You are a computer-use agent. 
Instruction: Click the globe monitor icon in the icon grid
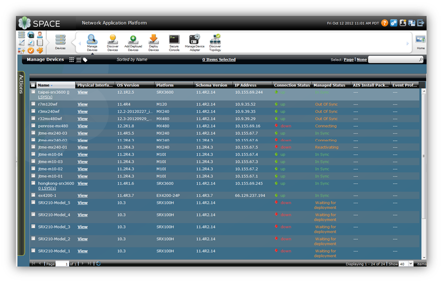coord(31,35)
